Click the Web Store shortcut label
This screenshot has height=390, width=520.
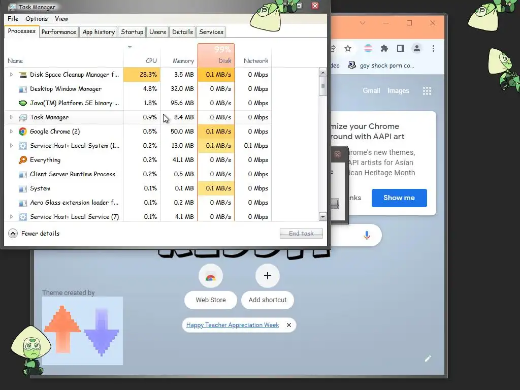tap(211, 300)
